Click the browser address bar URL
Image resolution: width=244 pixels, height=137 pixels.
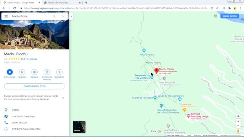pos(116,8)
